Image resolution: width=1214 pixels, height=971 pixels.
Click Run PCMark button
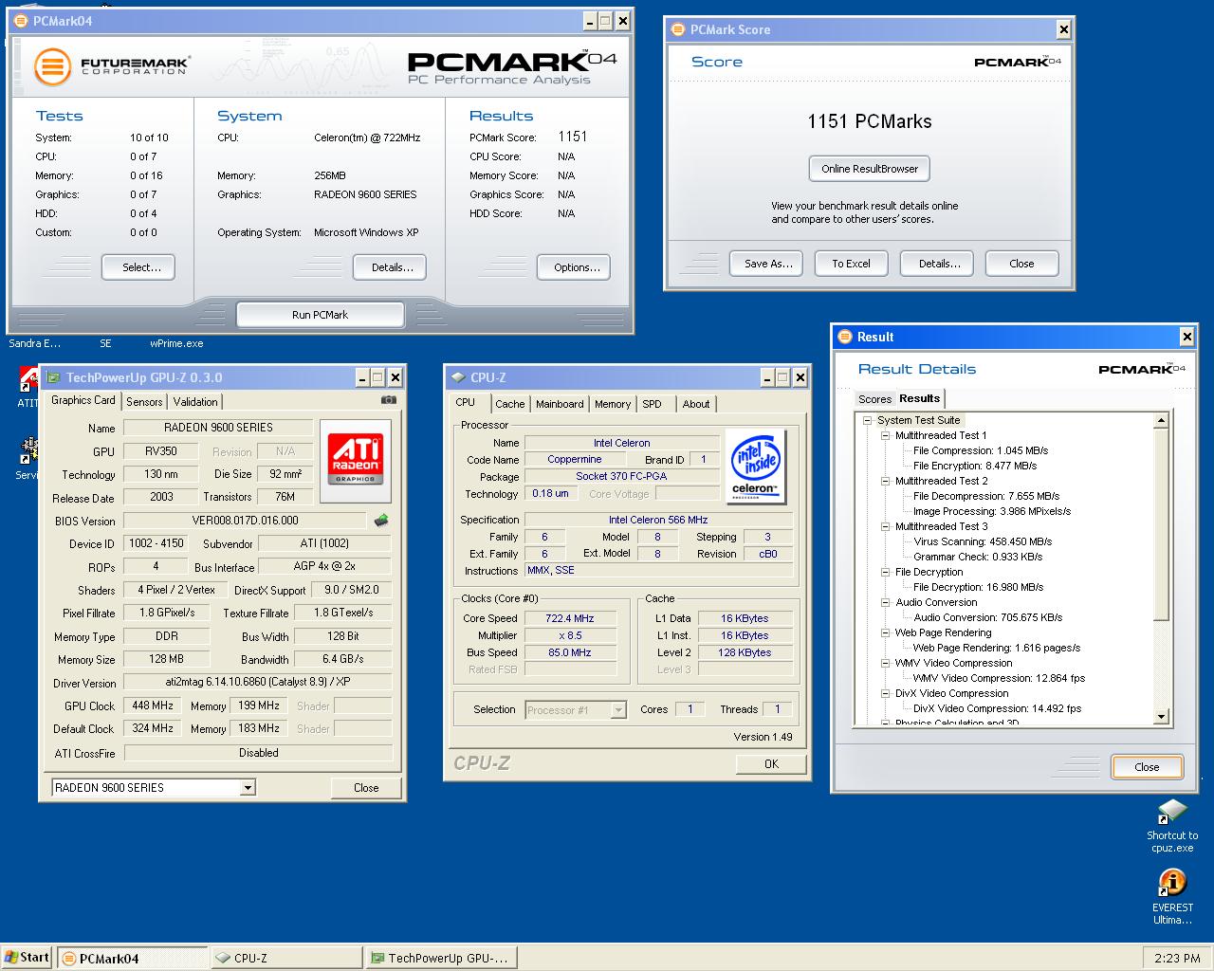coord(320,315)
